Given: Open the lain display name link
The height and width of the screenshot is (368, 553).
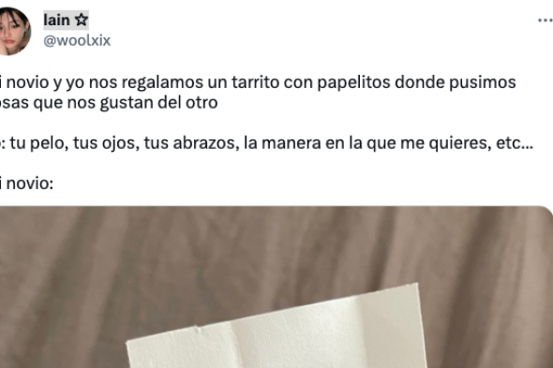Looking at the screenshot, I should 56,20.
